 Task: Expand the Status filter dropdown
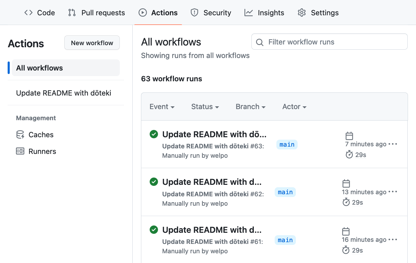coord(205,107)
